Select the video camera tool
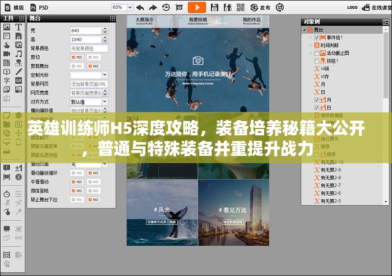Image resolution: width=392 pixels, height=276 pixels. (x=7, y=54)
